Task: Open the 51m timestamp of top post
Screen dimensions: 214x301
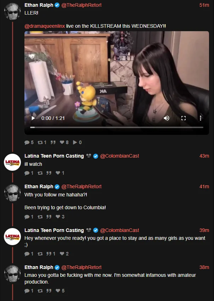Action: [204, 5]
